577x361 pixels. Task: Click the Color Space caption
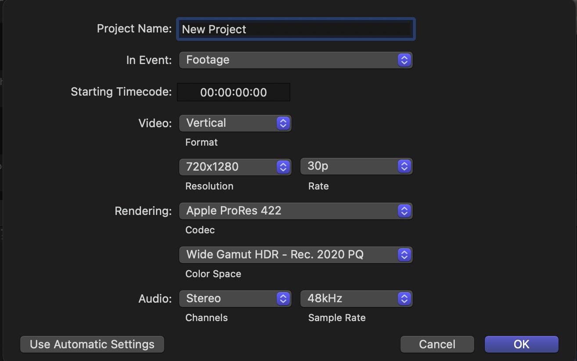pyautogui.click(x=213, y=274)
